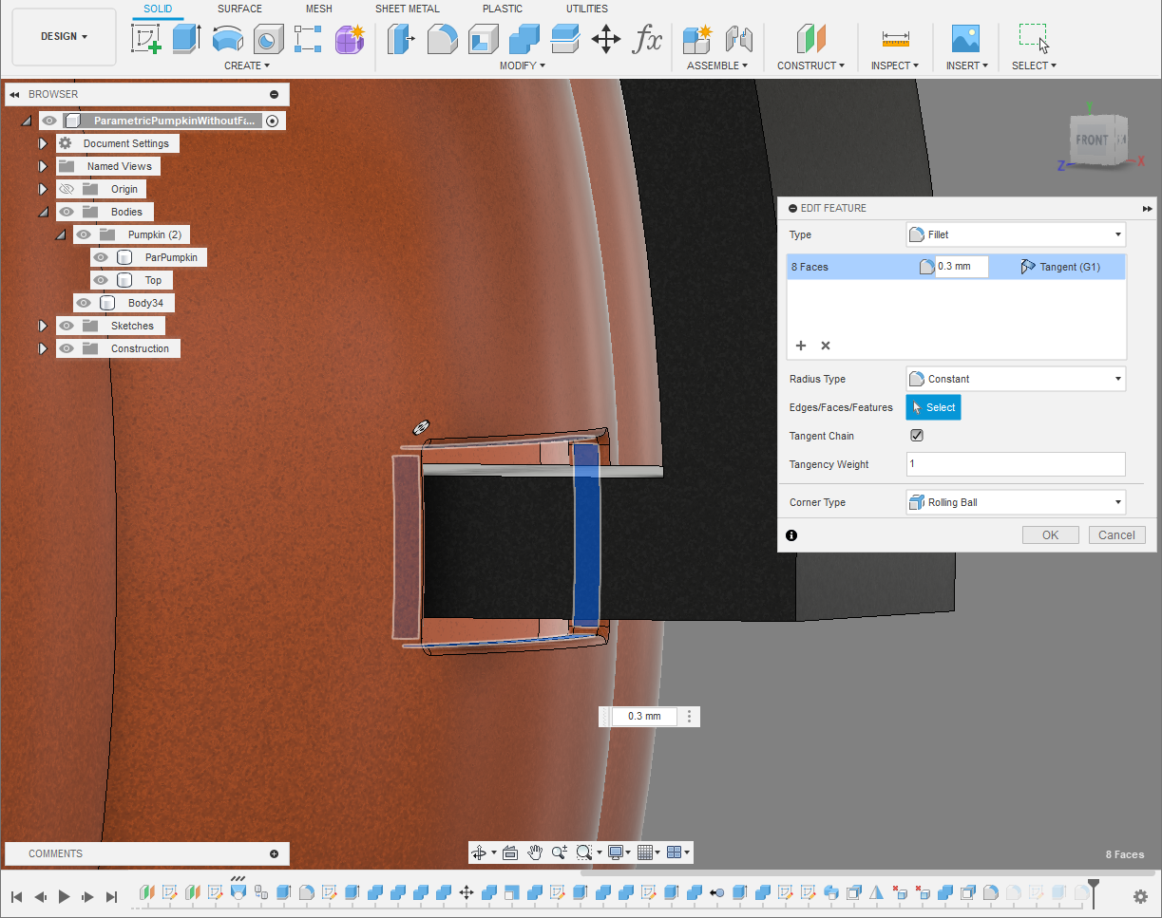This screenshot has width=1162, height=918.
Task: Select the Offset Face tool
Action: click(564, 39)
